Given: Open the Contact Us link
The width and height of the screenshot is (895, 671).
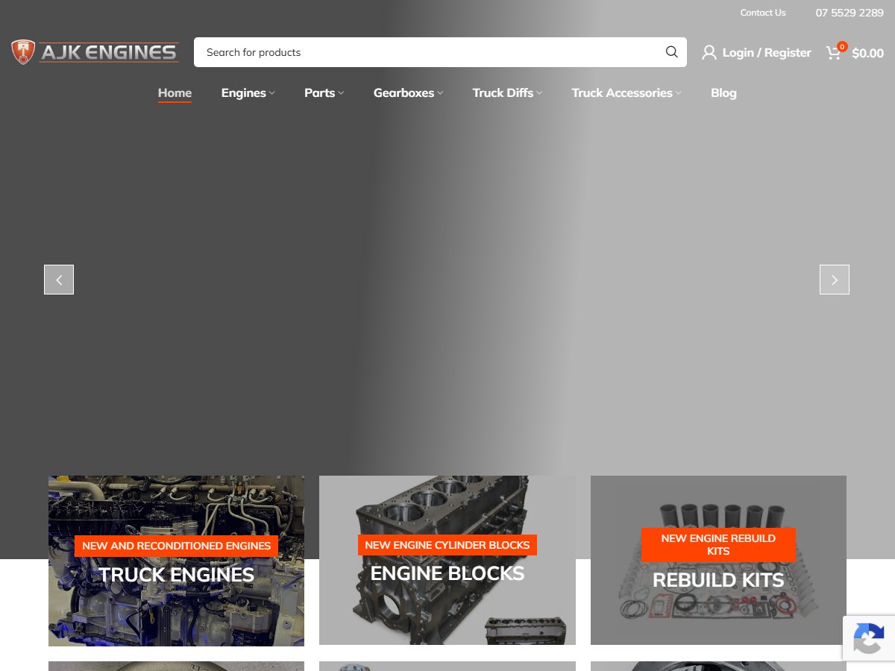Looking at the screenshot, I should 763,13.
